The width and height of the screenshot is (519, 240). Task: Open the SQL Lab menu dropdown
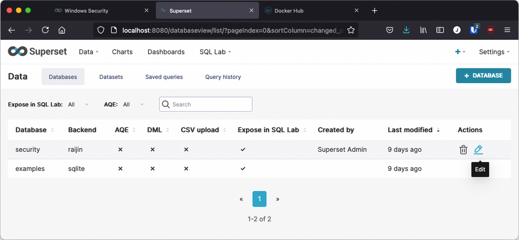click(215, 52)
